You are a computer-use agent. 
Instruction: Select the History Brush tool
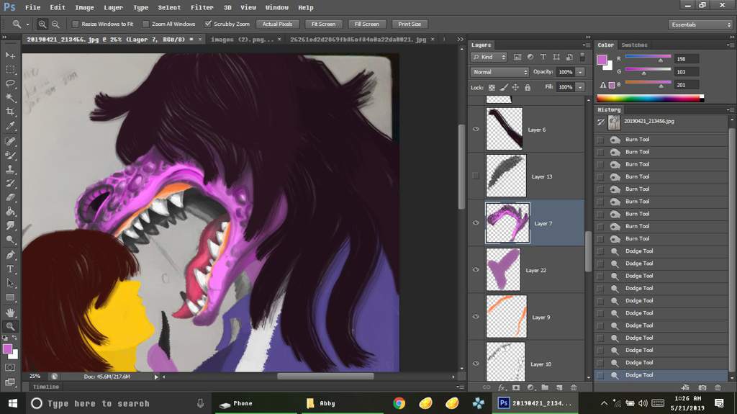(10, 184)
